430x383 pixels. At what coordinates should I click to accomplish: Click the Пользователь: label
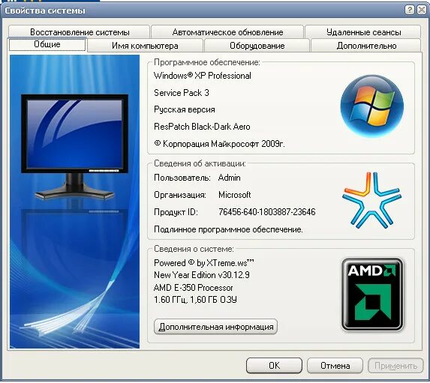(182, 178)
